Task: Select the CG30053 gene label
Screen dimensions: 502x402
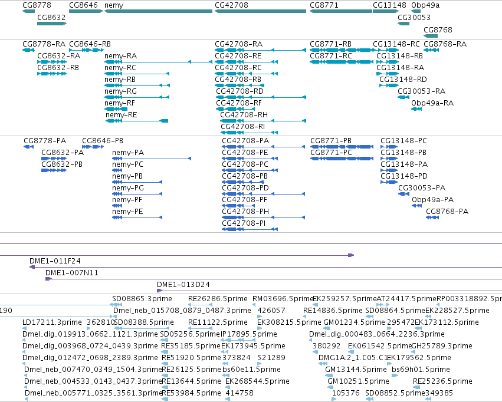Action: (x=414, y=17)
